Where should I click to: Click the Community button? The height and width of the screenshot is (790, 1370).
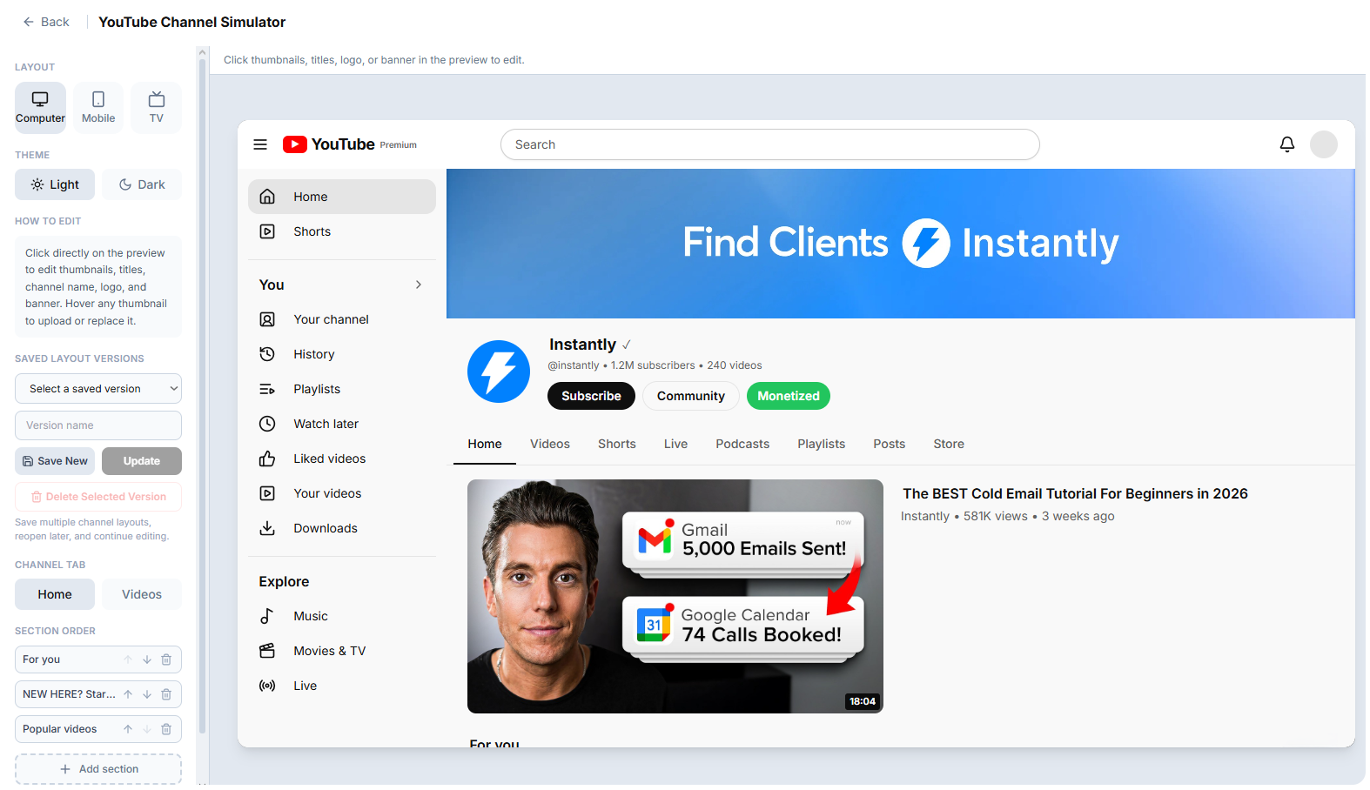[x=691, y=396]
